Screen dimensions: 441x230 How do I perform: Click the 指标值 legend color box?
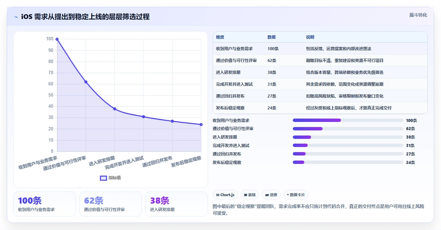click(x=103, y=178)
